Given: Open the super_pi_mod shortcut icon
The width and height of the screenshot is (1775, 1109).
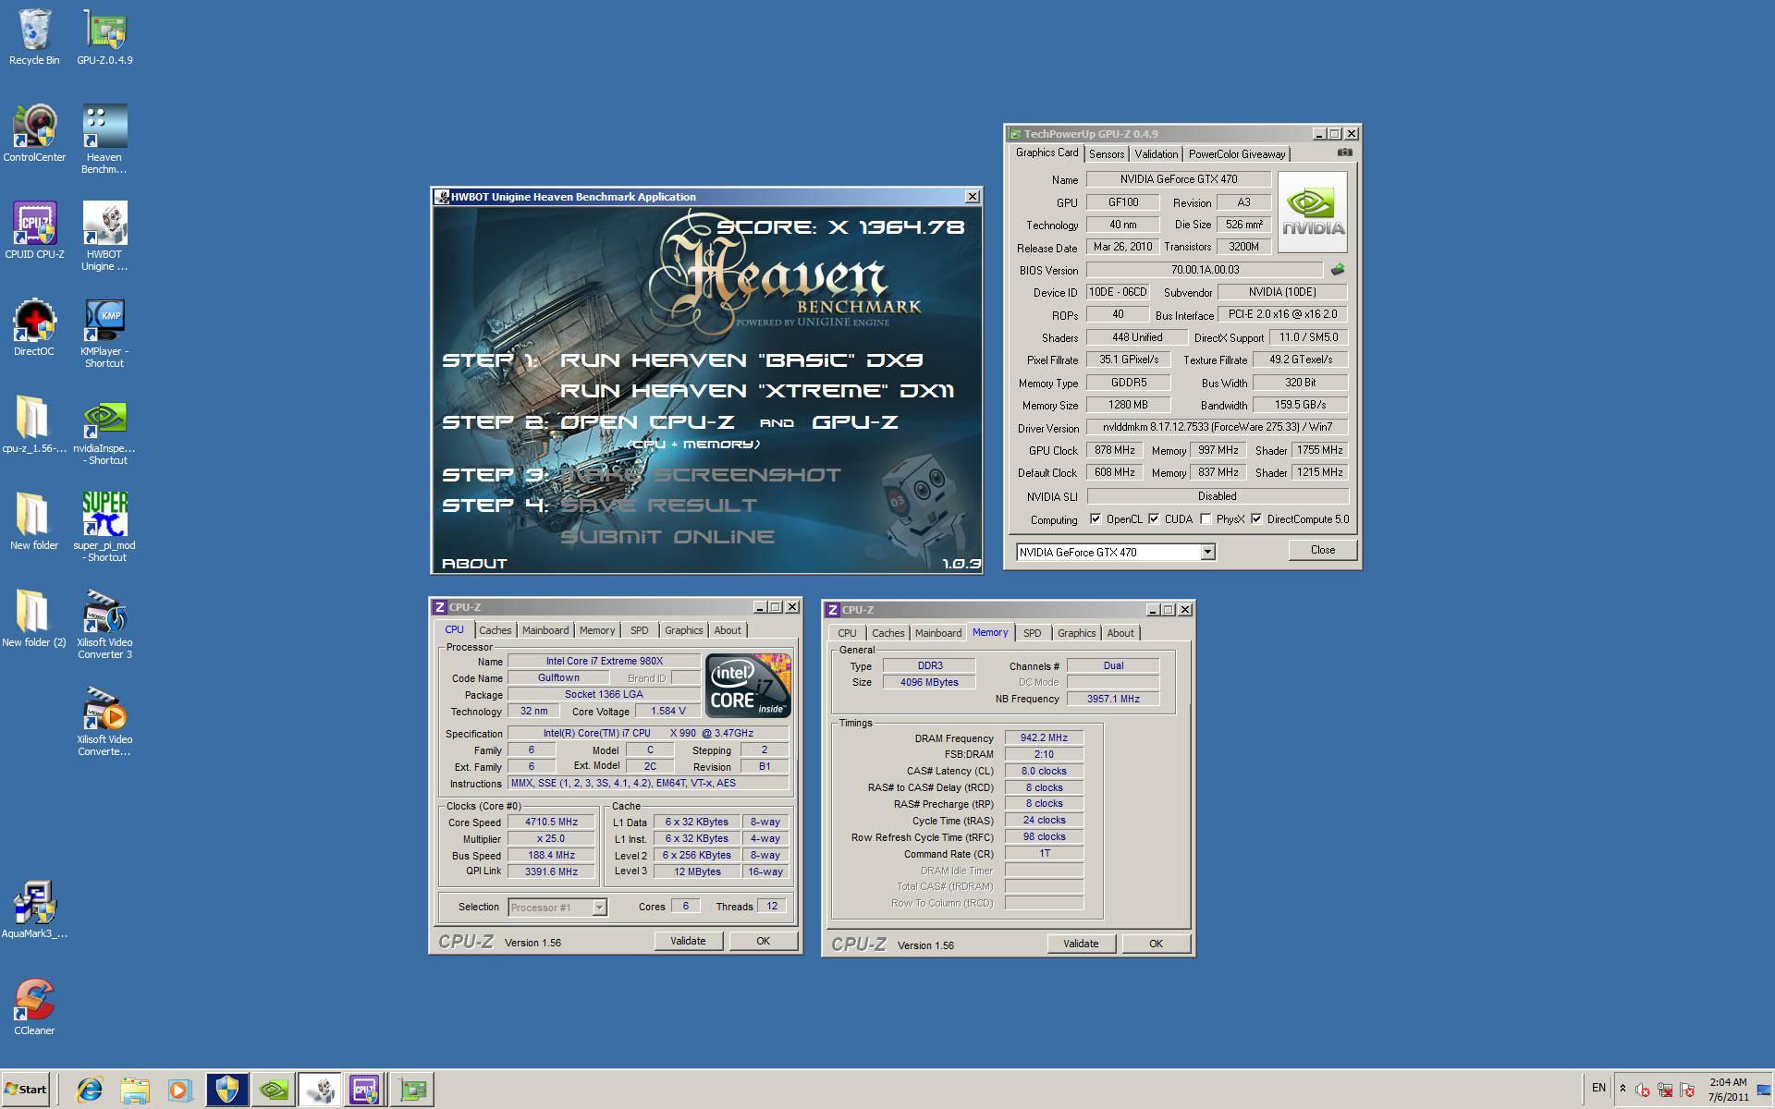Looking at the screenshot, I should (104, 529).
